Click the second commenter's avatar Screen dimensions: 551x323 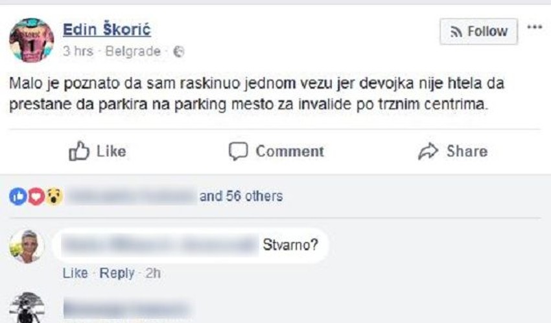click(27, 309)
